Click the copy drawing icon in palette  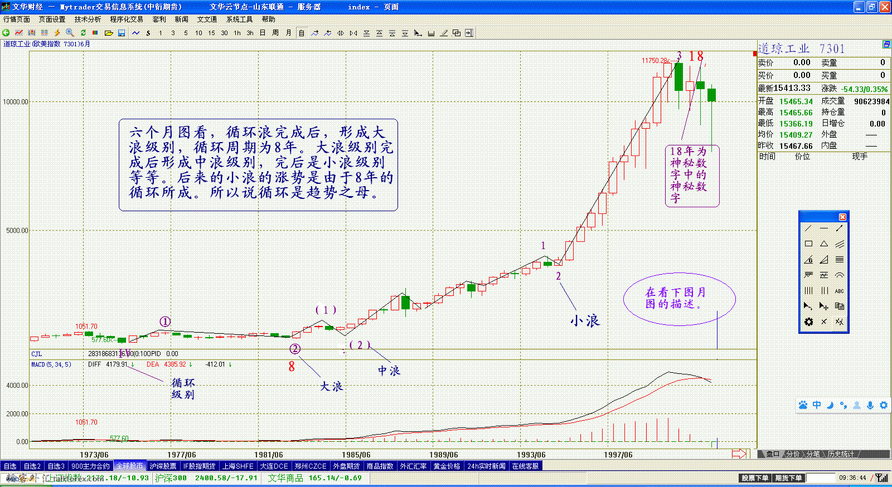[840, 306]
